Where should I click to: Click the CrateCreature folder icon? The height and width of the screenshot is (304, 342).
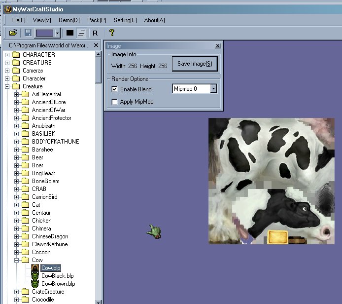[25, 292]
